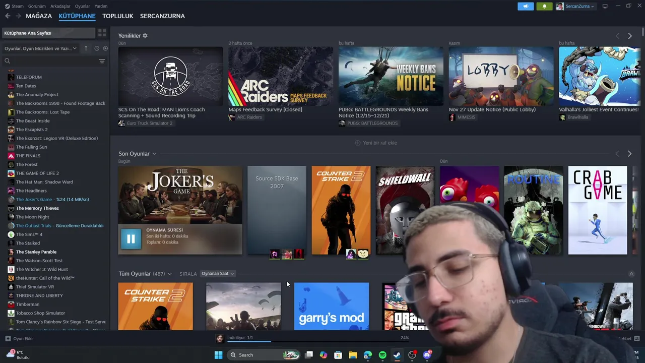Open the Steam menu
The height and width of the screenshot is (363, 645).
click(14, 6)
